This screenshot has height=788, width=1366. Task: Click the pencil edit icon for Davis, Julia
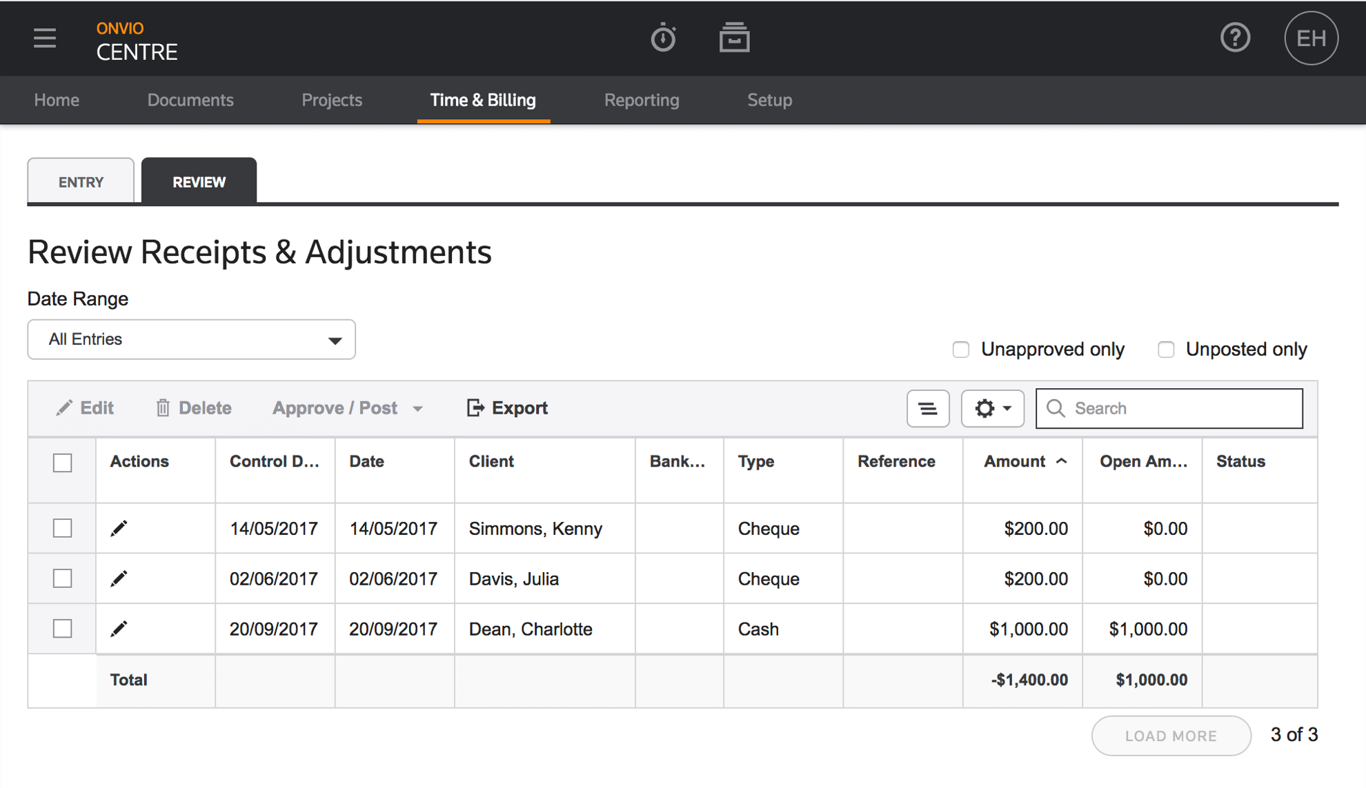(119, 578)
